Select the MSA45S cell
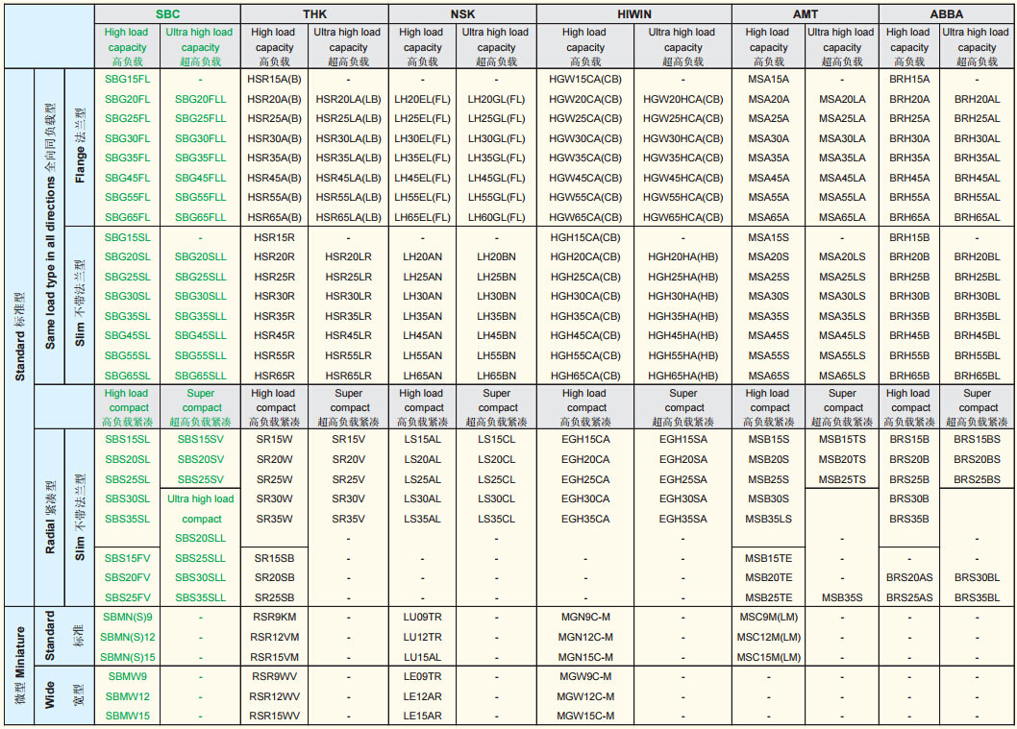1017x729 pixels. coord(769,335)
